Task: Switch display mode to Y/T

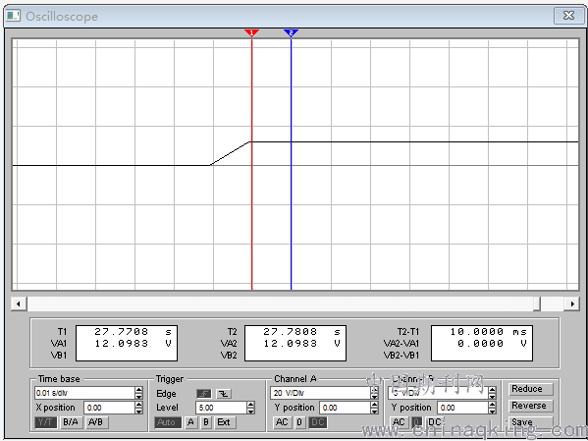Action: 46,422
